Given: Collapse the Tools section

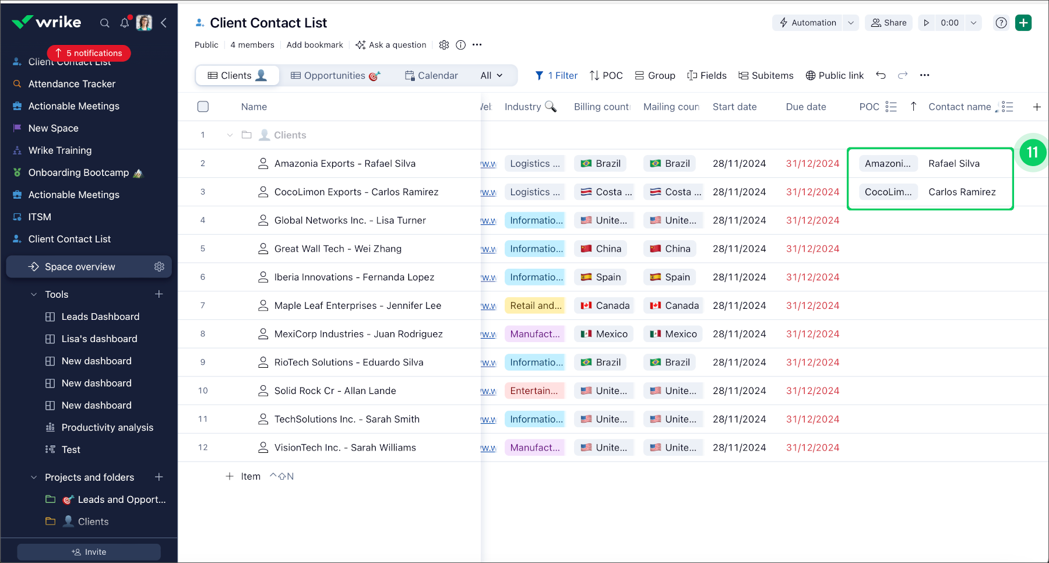Looking at the screenshot, I should coord(33,294).
